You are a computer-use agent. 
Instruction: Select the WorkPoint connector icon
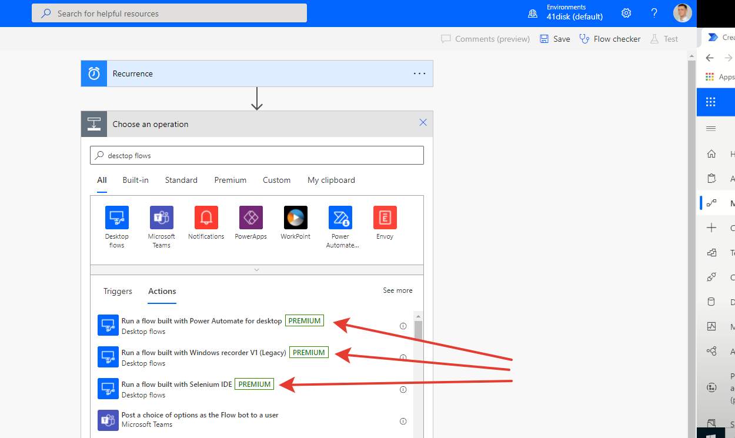[x=295, y=218]
